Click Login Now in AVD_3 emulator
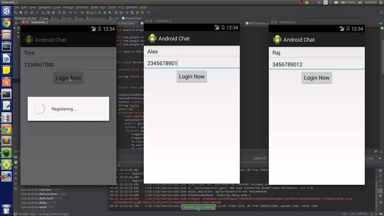Screen dimensions: 384x216 click(x=192, y=76)
